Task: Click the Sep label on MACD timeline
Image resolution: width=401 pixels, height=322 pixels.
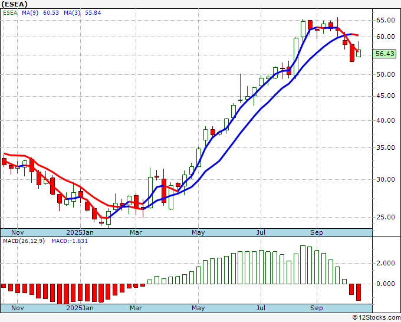Action: [x=316, y=308]
